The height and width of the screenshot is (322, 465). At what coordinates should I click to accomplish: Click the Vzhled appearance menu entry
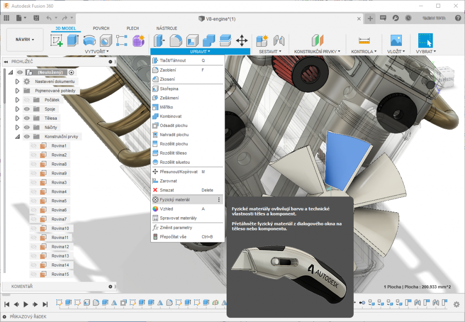coord(166,209)
